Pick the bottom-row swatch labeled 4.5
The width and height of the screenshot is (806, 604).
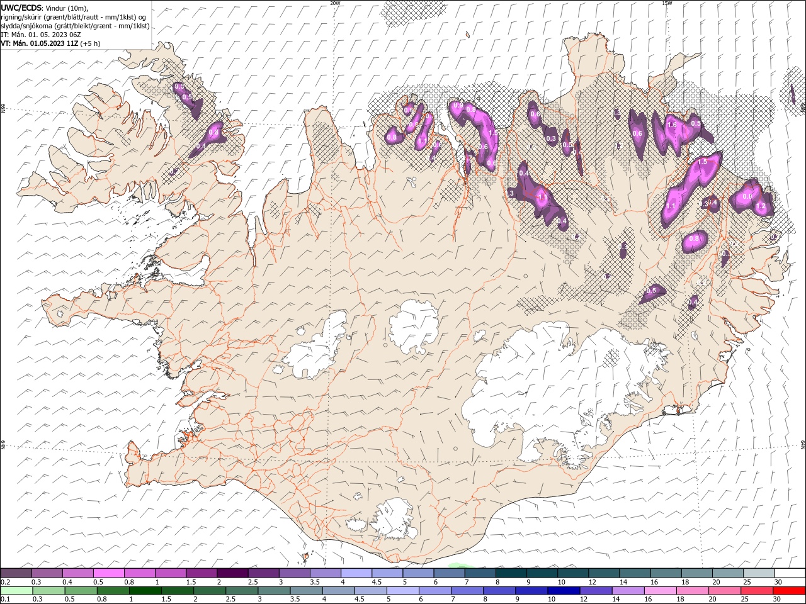click(371, 591)
